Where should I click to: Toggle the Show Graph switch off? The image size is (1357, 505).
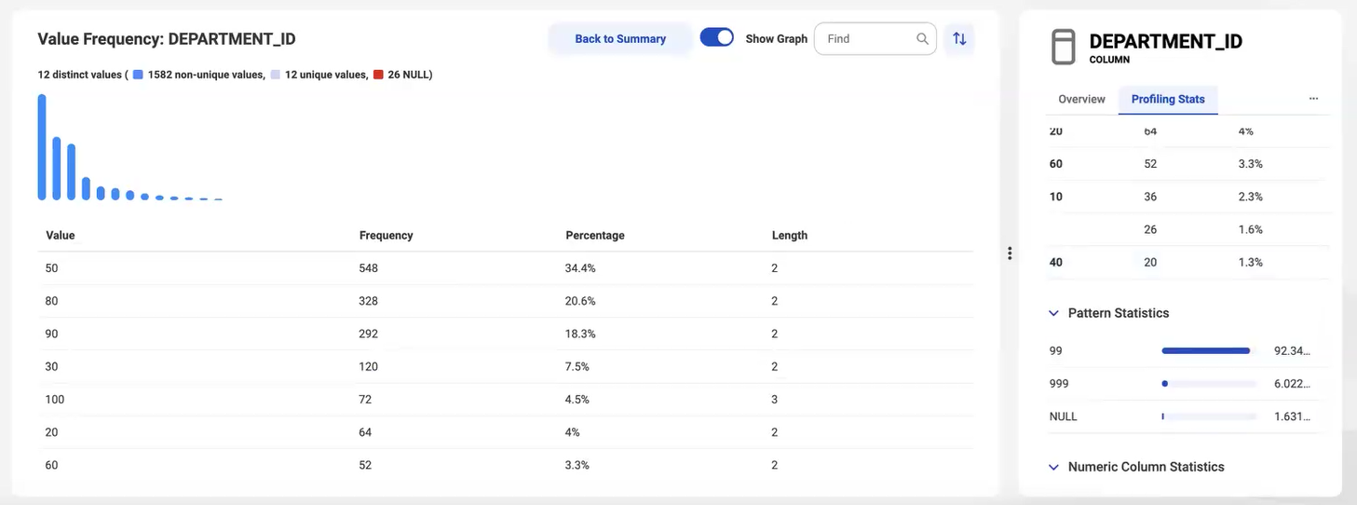pyautogui.click(x=717, y=38)
